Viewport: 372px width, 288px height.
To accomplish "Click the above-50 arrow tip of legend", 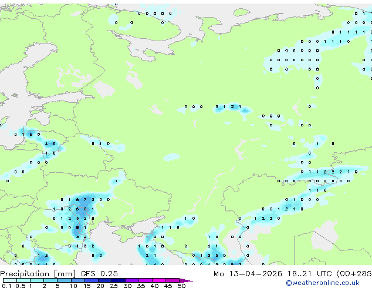I will pyautogui.click(x=186, y=280).
